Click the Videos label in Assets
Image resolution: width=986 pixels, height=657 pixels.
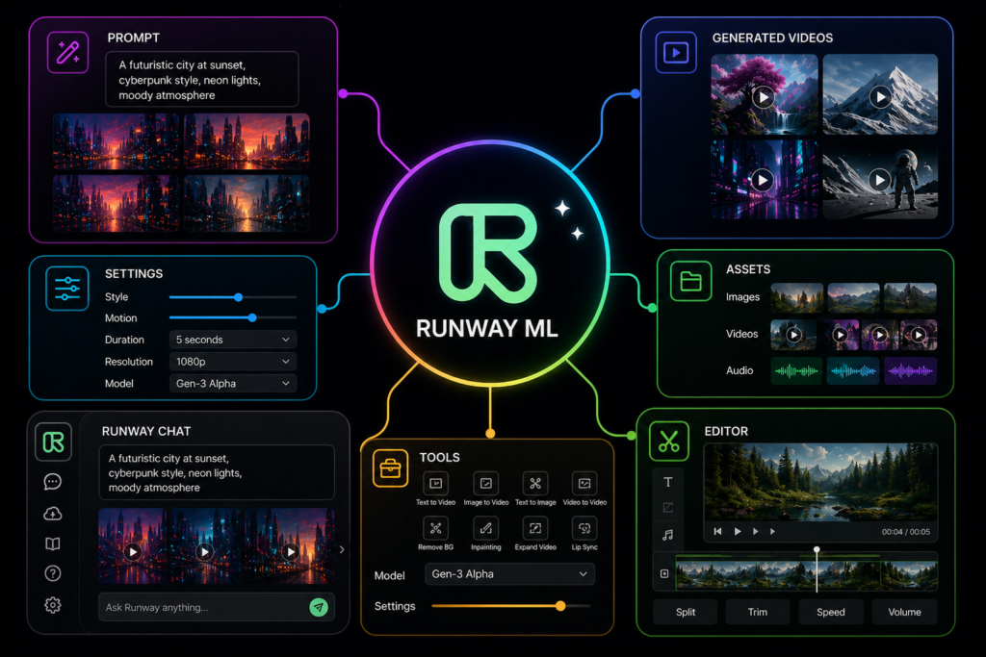pos(742,334)
